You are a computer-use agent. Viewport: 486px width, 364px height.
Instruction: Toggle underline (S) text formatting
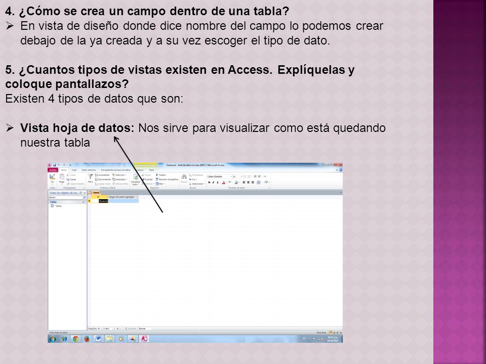[218, 183]
